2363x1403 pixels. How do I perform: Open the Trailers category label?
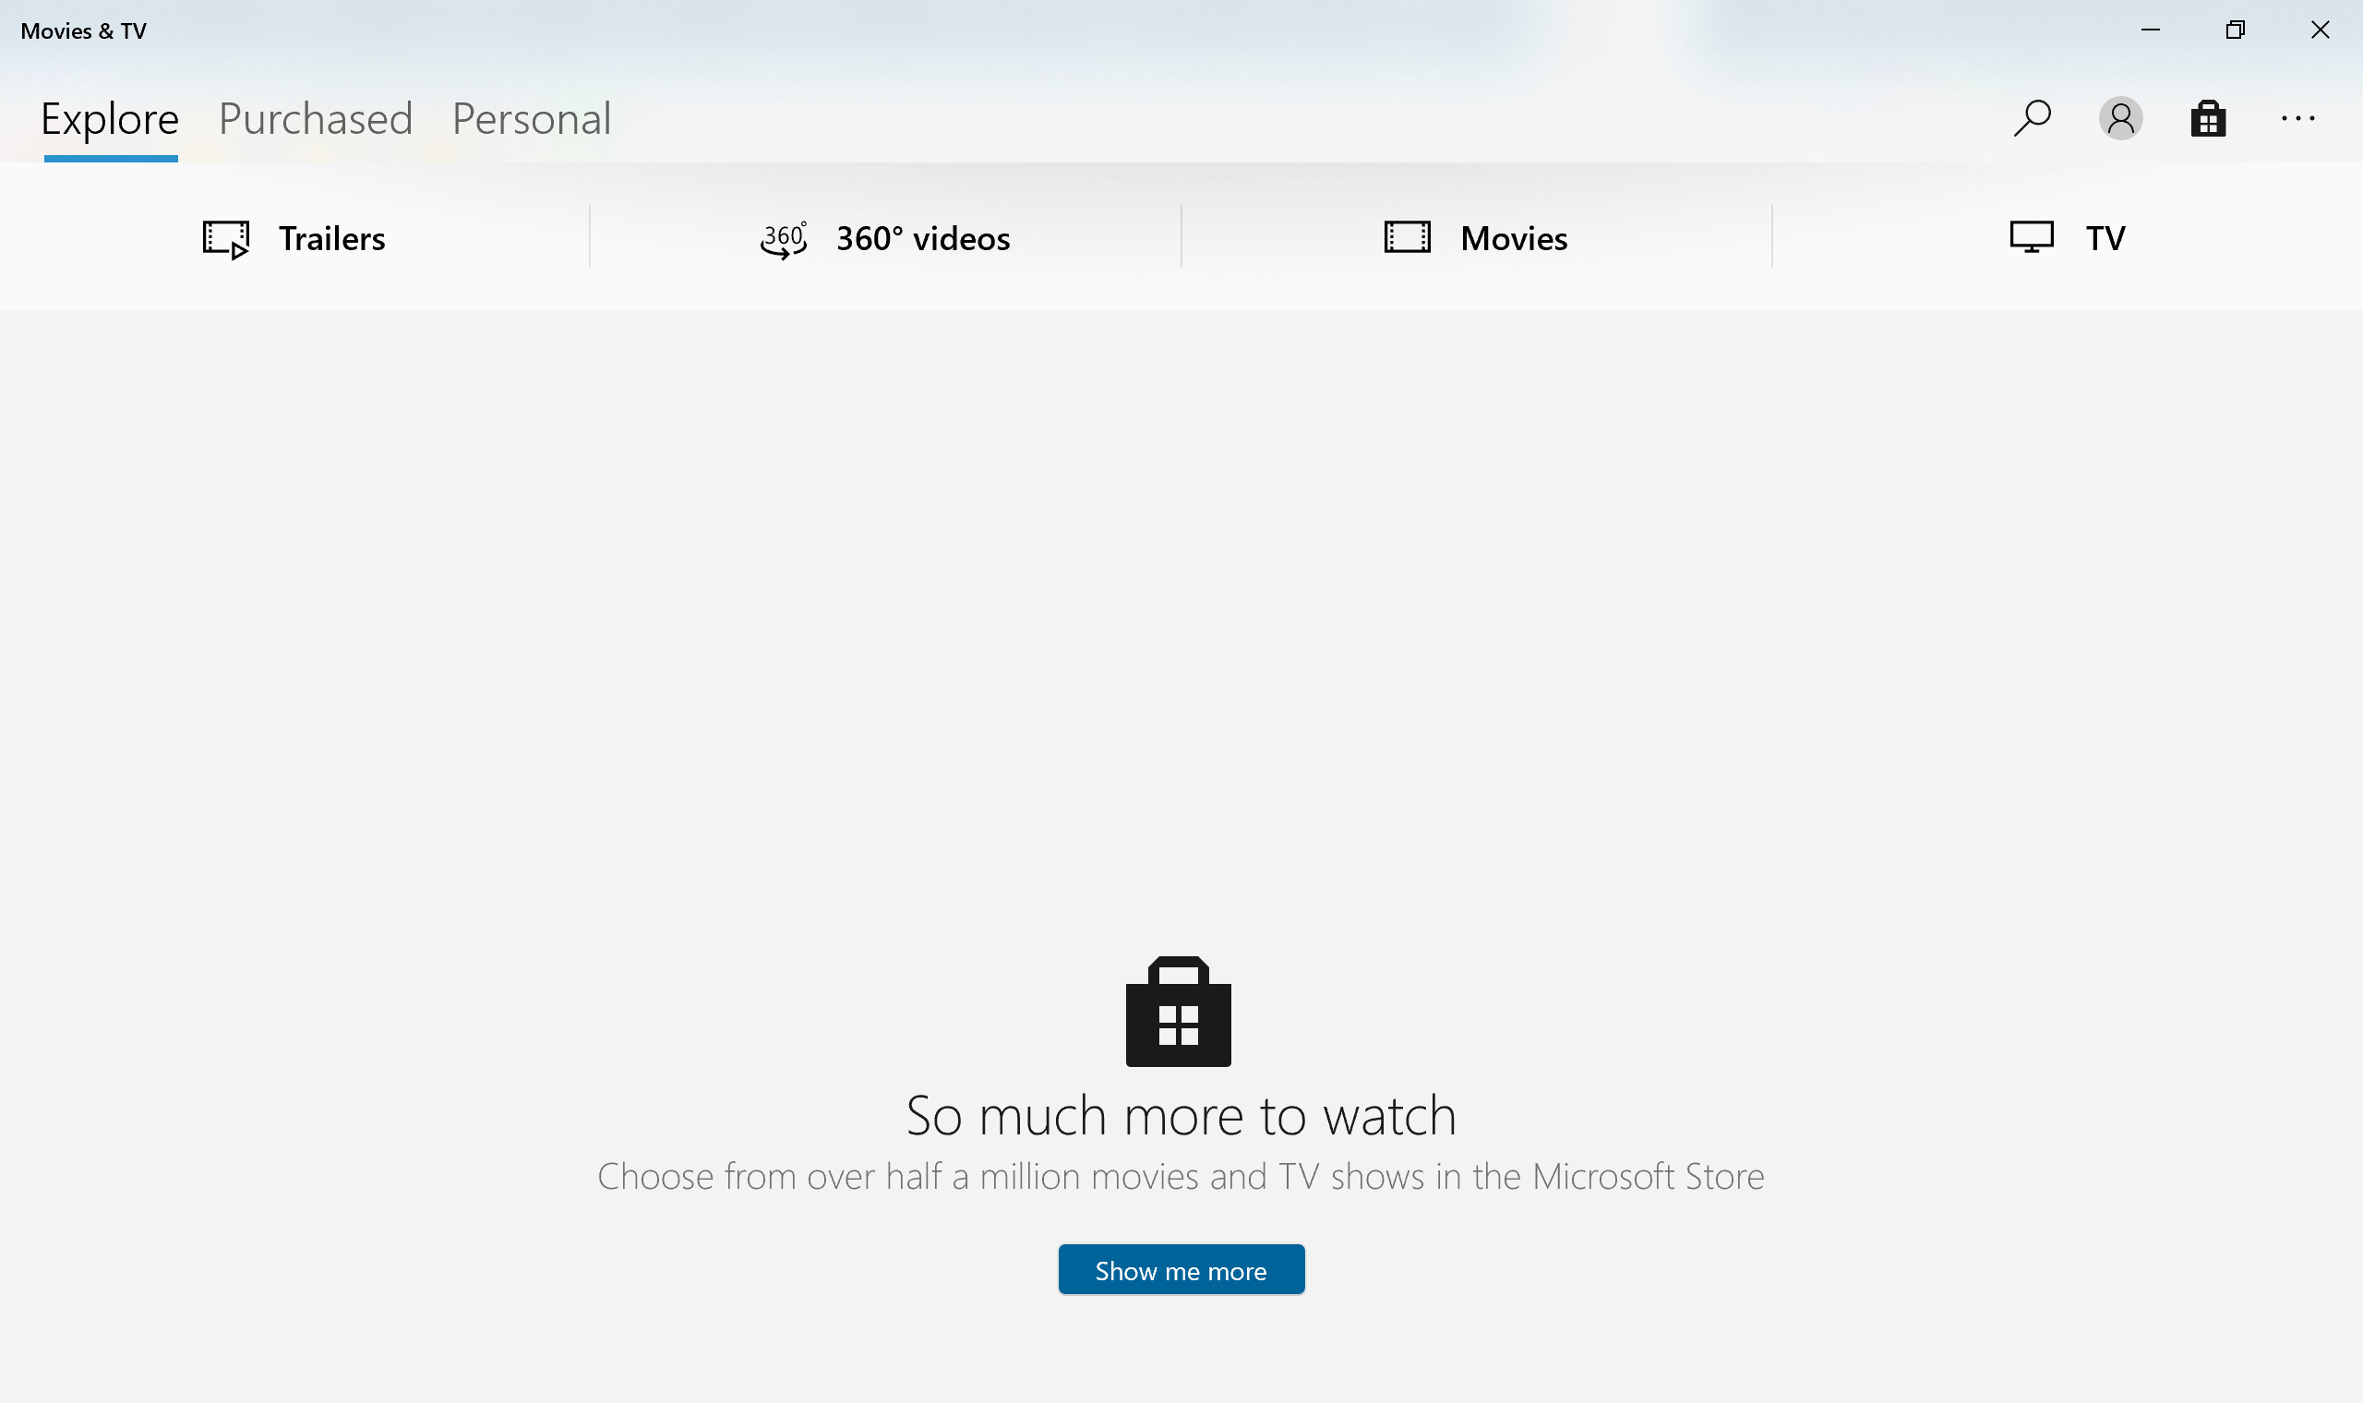[331, 238]
